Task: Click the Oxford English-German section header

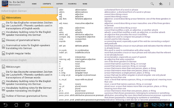Action: (x=29, y=11)
